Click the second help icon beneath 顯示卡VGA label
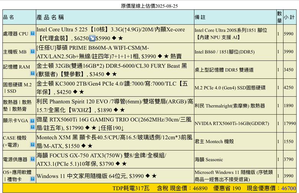Screen dimensions: 299x193 (33, 127)
